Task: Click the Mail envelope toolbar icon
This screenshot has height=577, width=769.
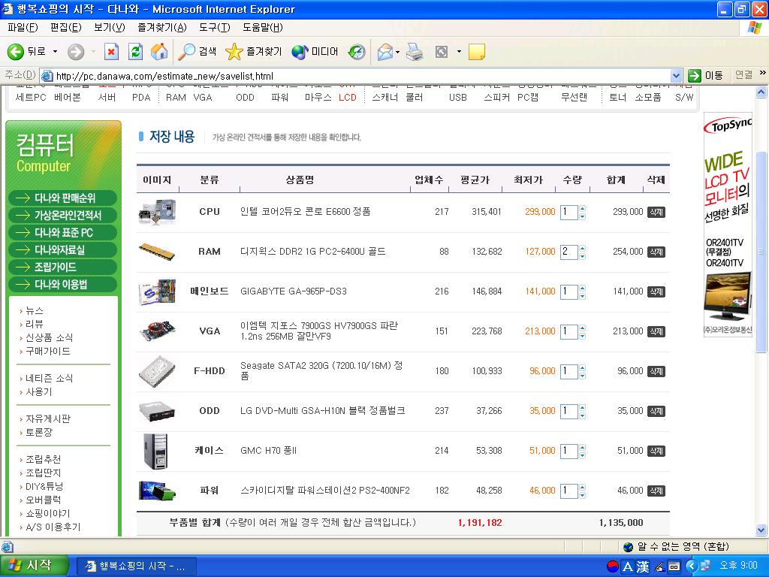Action: pyautogui.click(x=385, y=52)
